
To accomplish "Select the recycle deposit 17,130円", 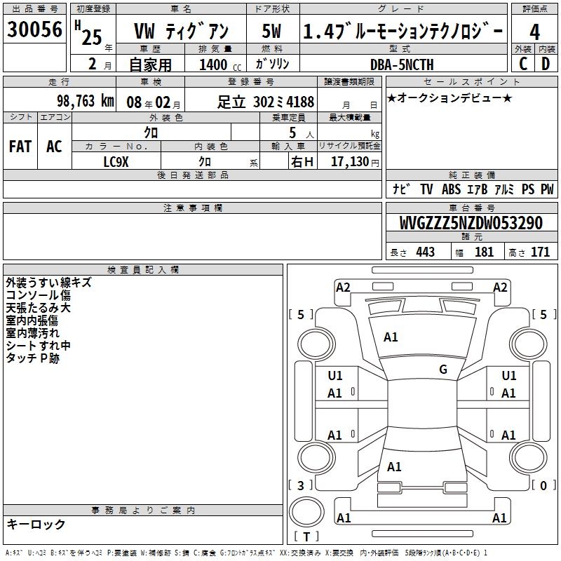I will click(x=355, y=162).
